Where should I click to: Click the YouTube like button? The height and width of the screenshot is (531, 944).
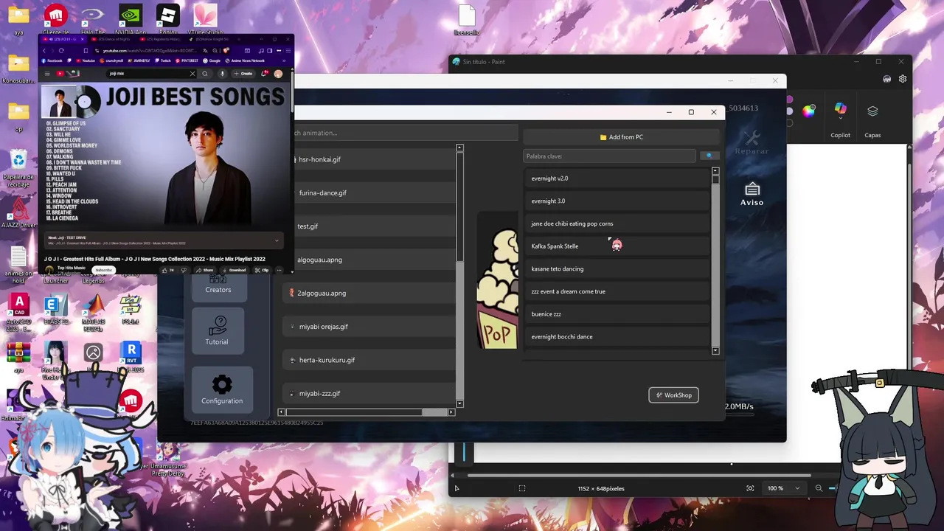[x=168, y=270]
